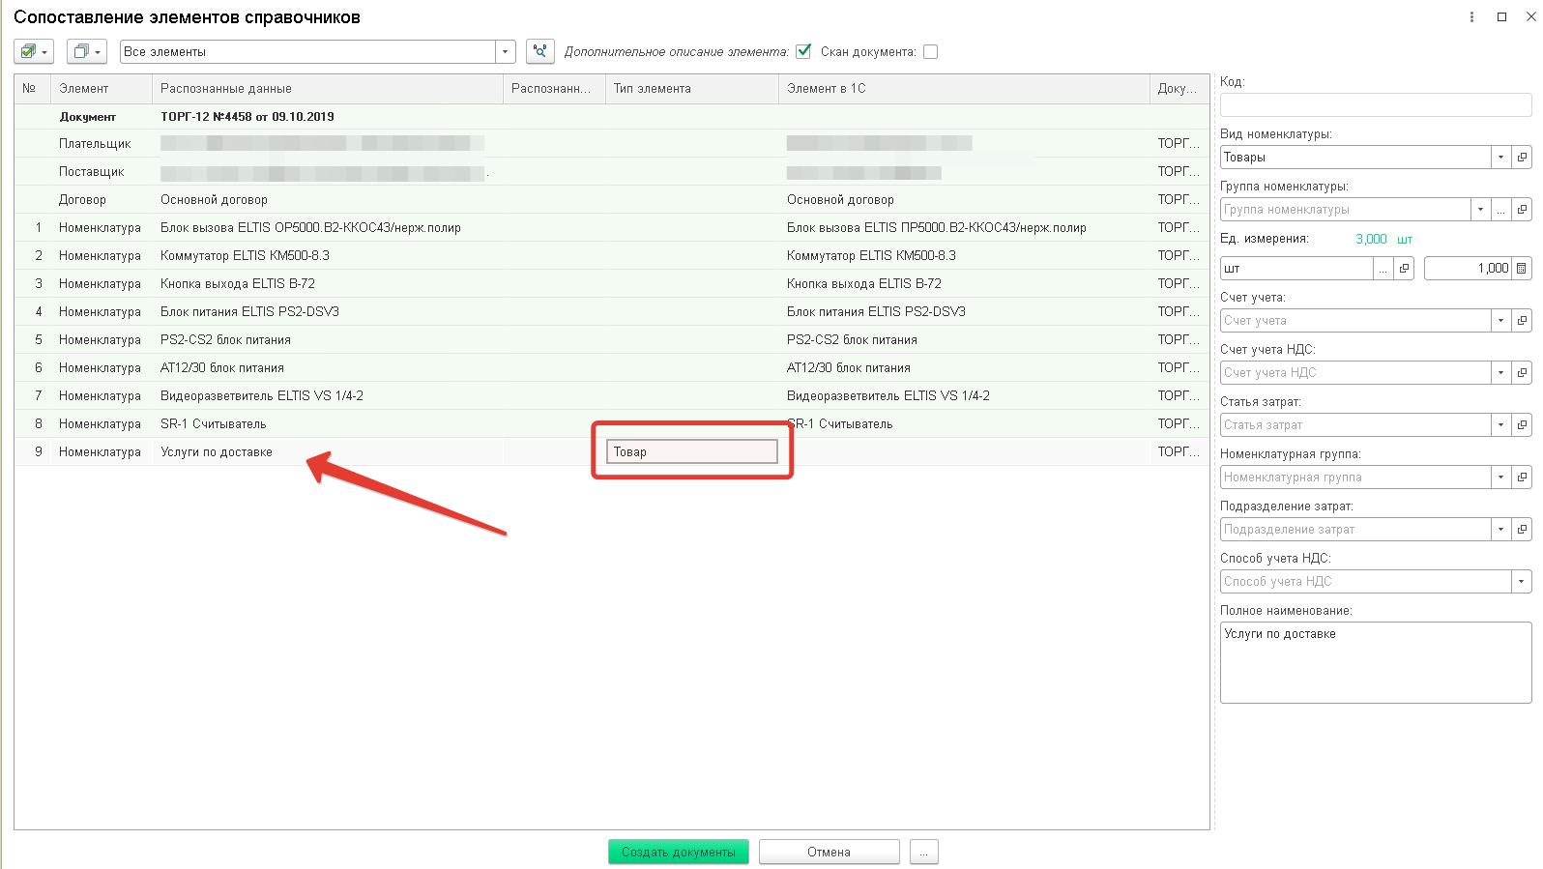Expand the Подразделение затрат dropdown
Viewport: 1543px width, 869px height.
(1500, 529)
